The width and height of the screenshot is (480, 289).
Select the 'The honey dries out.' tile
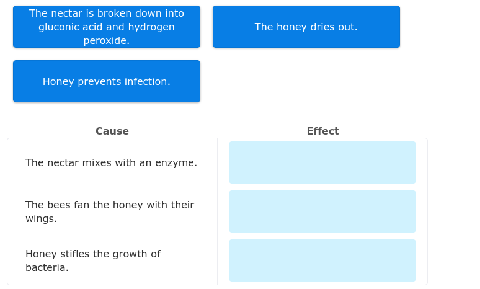tap(306, 27)
